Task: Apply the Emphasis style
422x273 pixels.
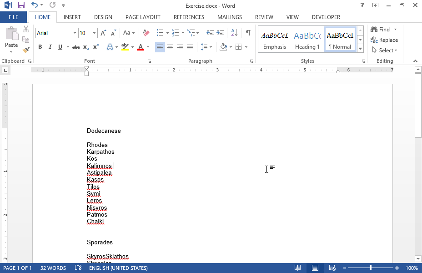Action: pyautogui.click(x=275, y=40)
